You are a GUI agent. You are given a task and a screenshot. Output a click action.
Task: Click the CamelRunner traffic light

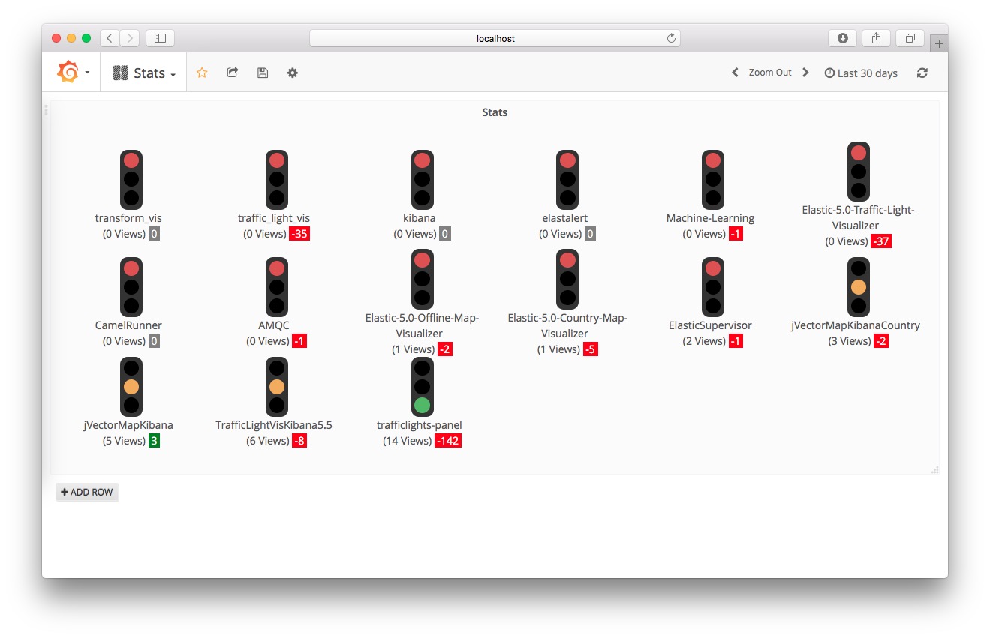(131, 286)
